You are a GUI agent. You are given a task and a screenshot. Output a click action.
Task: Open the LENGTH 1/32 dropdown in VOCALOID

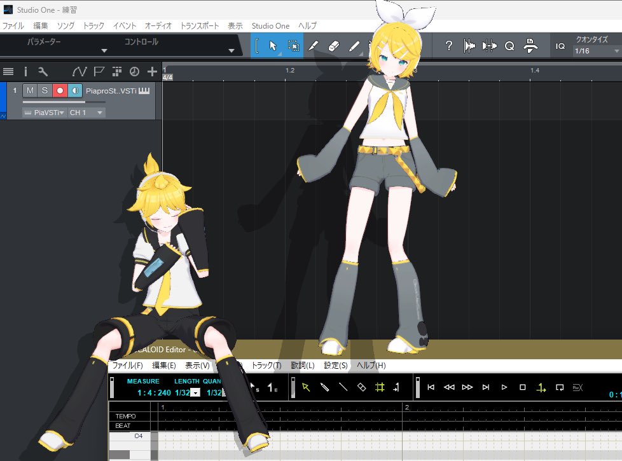[x=195, y=393]
